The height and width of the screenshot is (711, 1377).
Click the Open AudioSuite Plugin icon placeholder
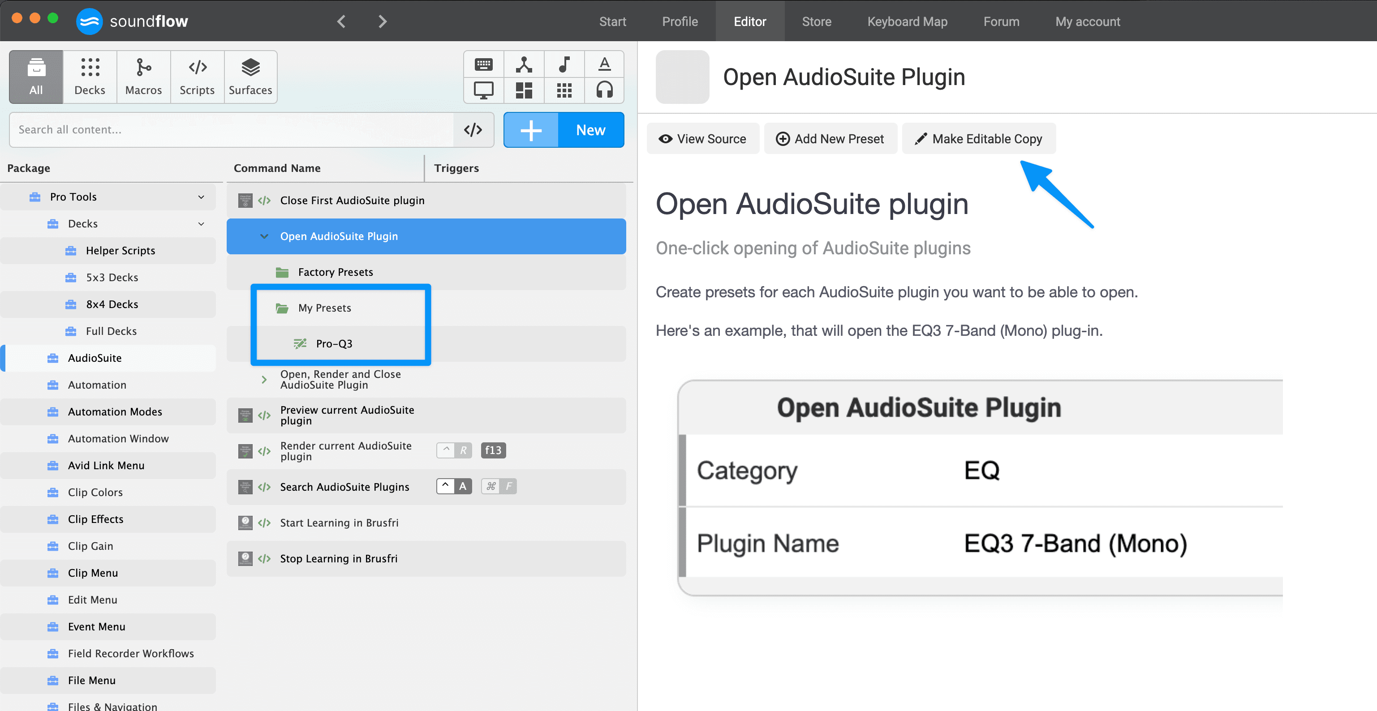coord(682,77)
